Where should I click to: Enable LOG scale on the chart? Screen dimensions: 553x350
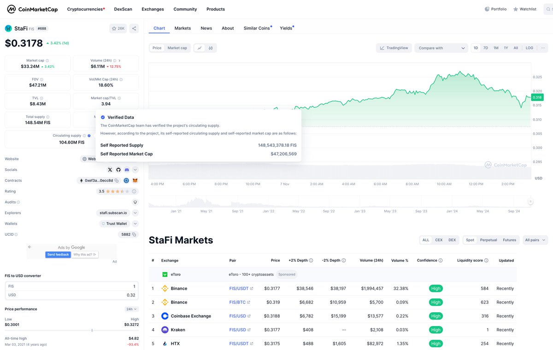tap(529, 47)
